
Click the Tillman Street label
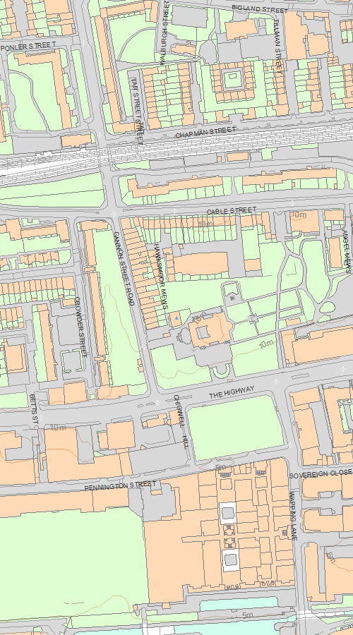(277, 47)
